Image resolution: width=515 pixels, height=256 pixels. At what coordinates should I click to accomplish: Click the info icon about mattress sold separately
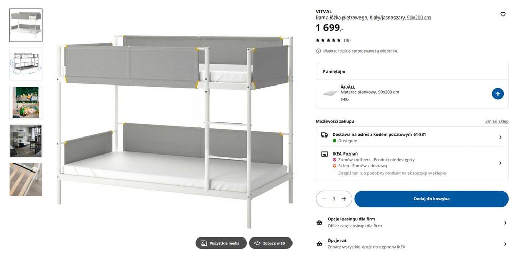point(319,51)
